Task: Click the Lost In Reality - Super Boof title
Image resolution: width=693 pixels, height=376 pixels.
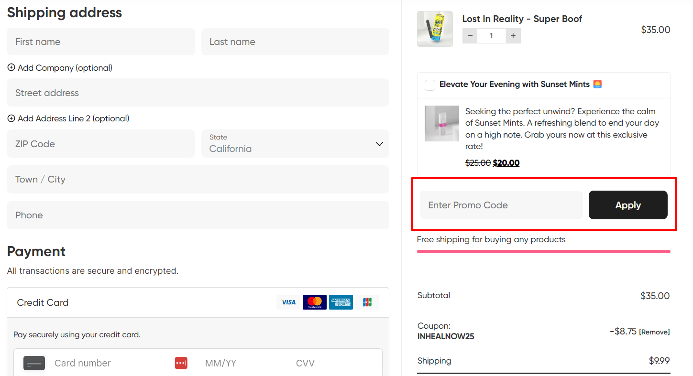Action: point(522,19)
